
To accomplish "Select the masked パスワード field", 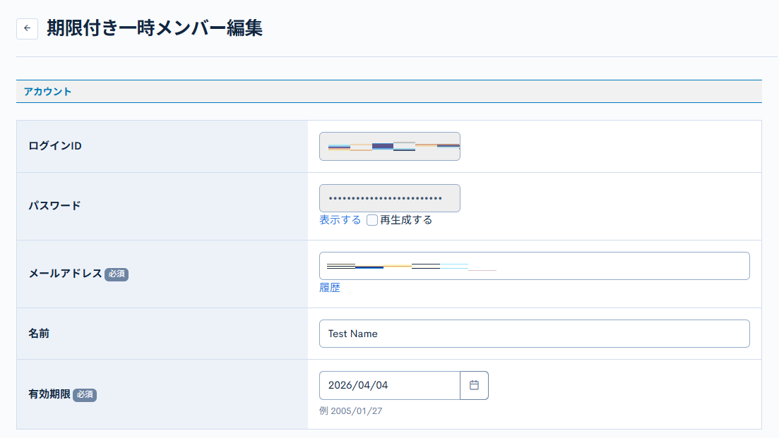I will click(x=389, y=198).
